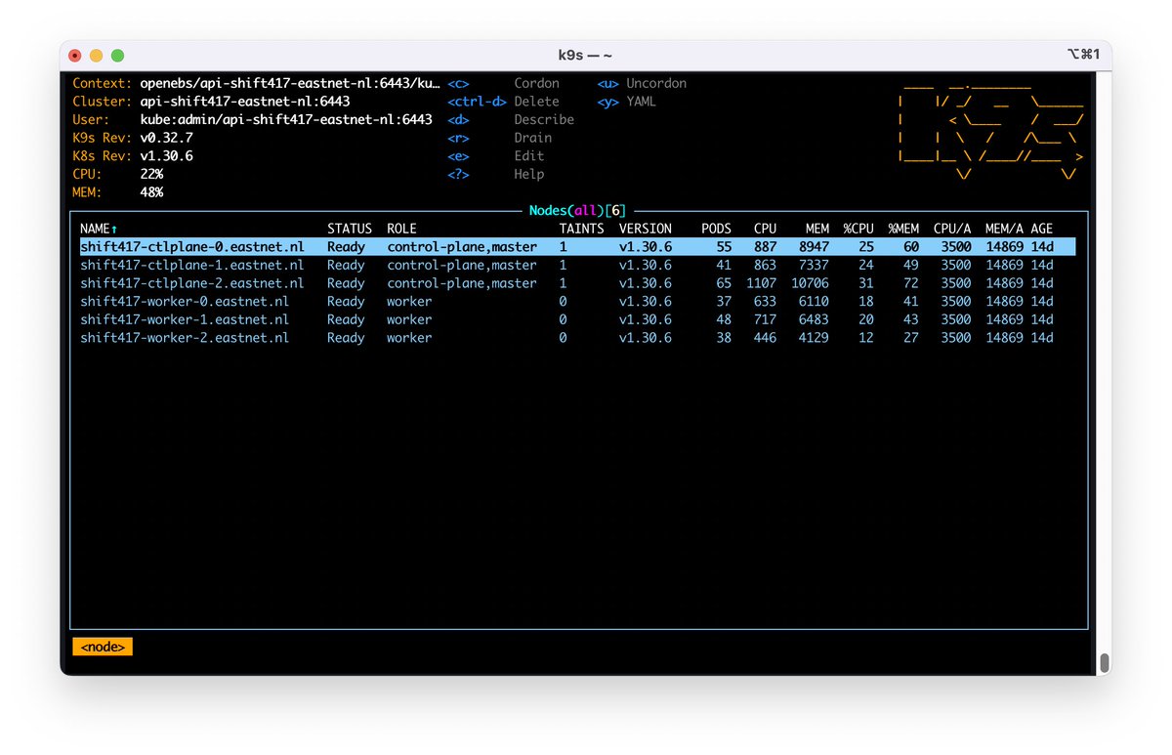
Task: Click the MEM 48% value in header
Action: [x=151, y=192]
